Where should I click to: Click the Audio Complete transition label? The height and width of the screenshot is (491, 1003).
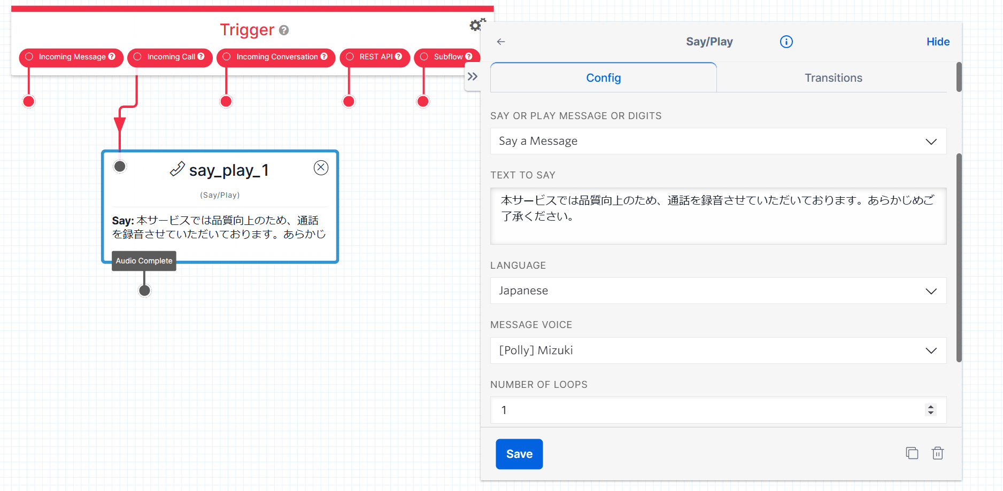pyautogui.click(x=144, y=261)
